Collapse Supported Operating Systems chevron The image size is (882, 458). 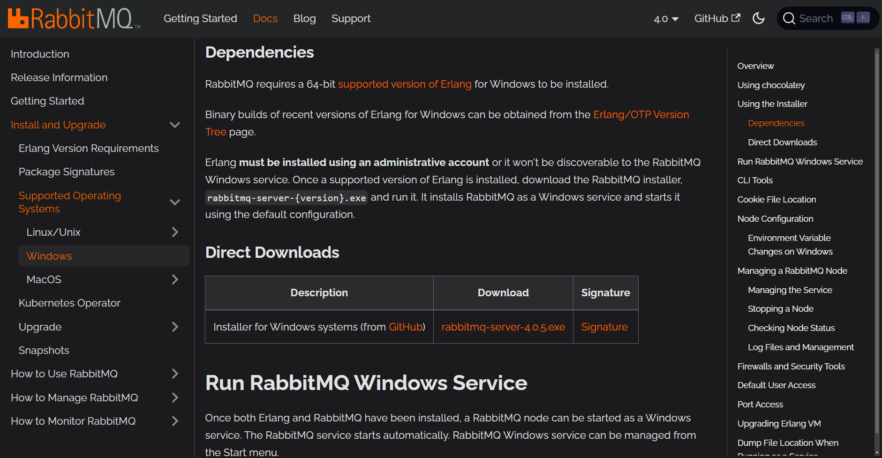tap(175, 202)
